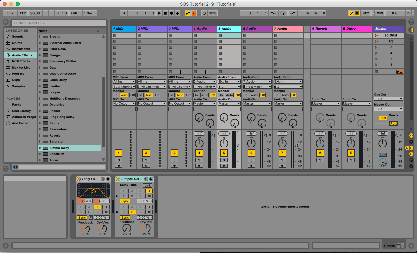Open the 1 Bar quantization dropdown
The image size is (417, 253).
pyautogui.click(x=90, y=13)
